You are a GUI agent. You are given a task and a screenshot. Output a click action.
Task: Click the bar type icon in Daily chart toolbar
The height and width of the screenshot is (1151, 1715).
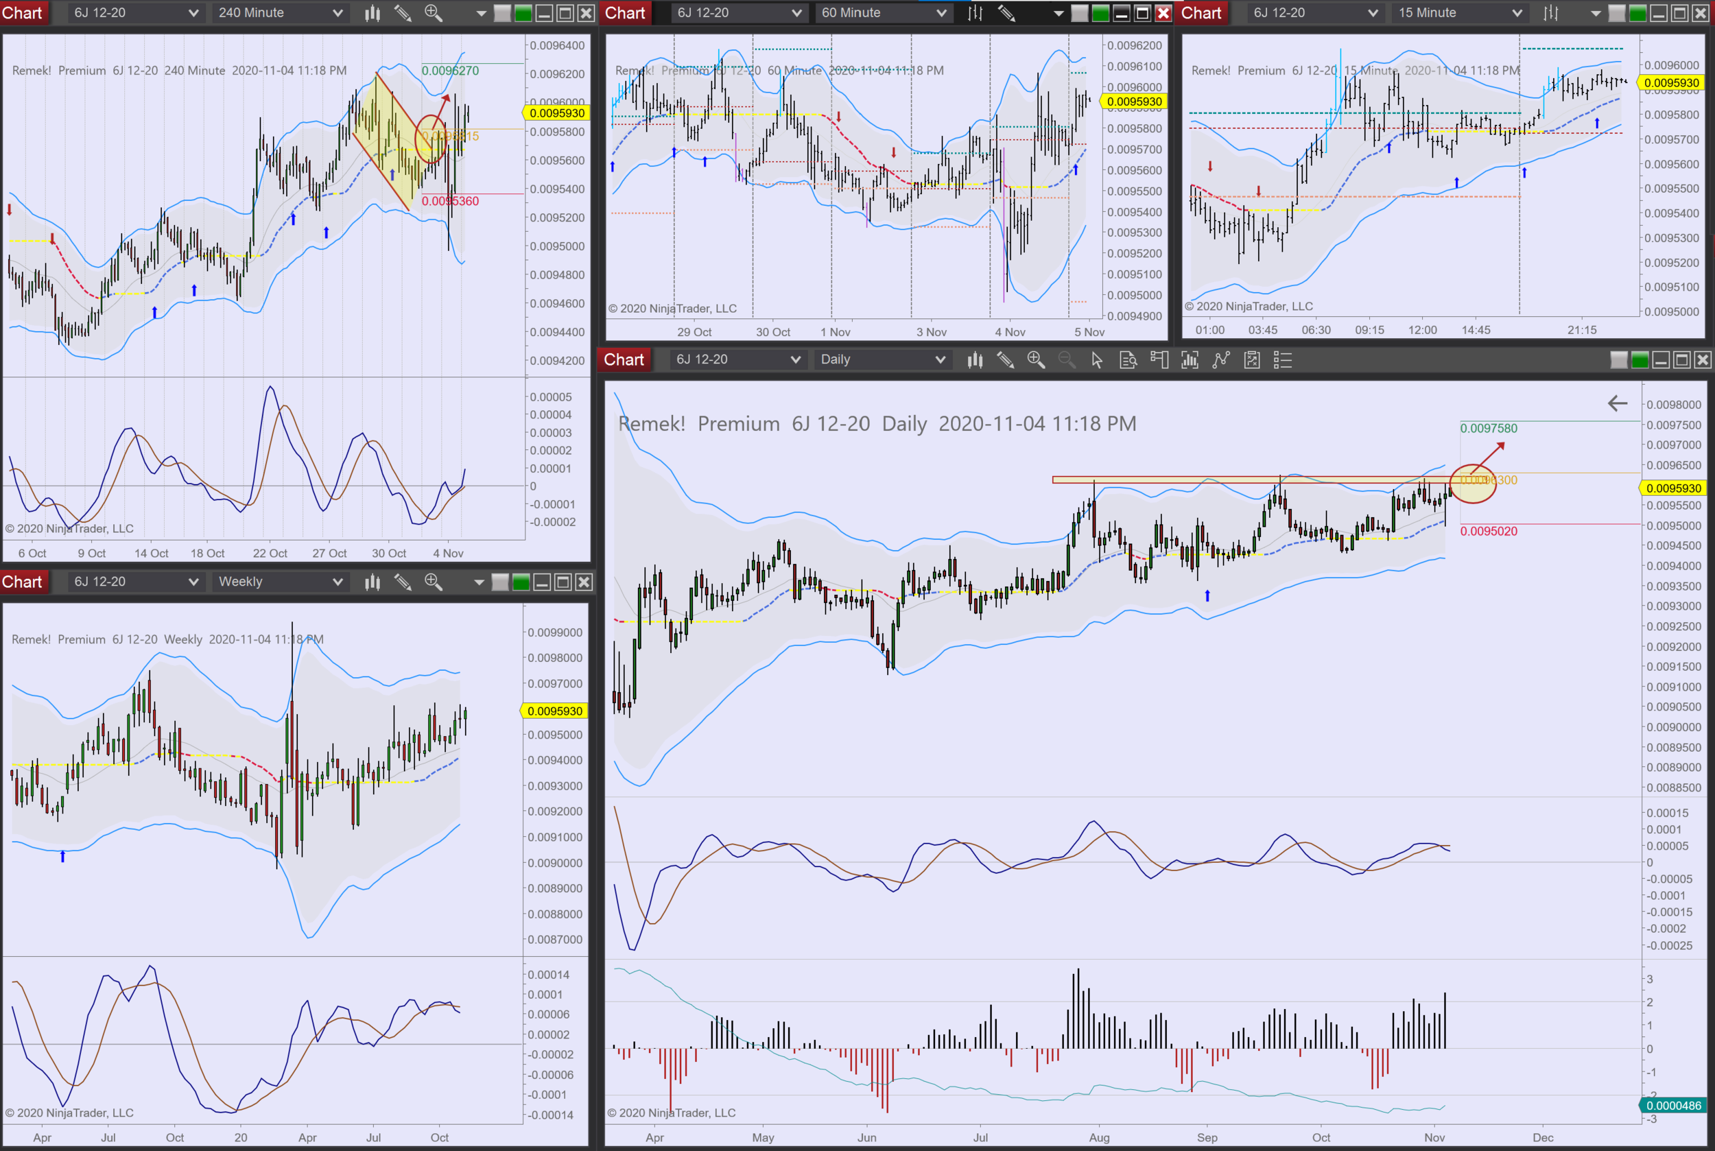coord(975,359)
